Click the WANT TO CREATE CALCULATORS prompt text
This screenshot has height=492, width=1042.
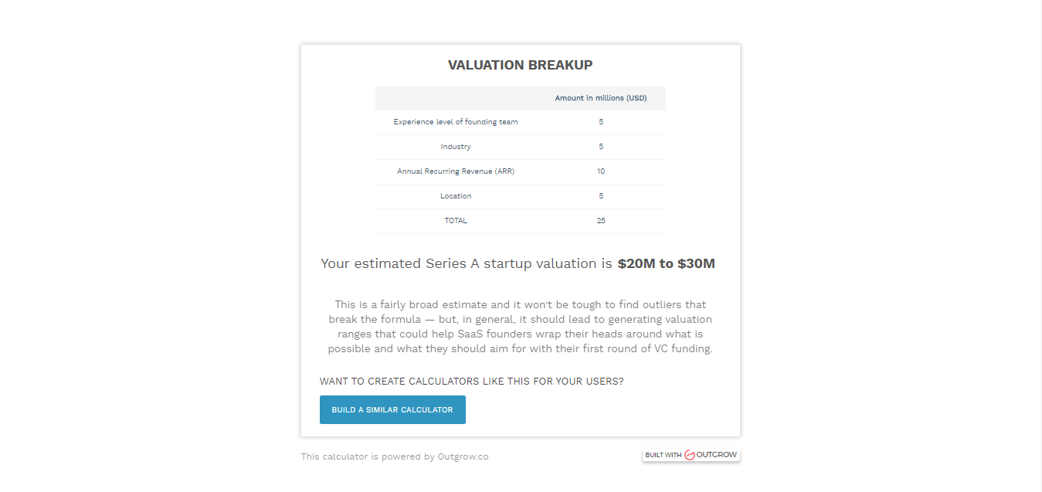click(x=472, y=381)
